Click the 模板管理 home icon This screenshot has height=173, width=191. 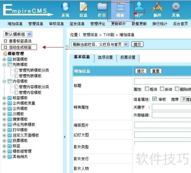click(x=5, y=54)
